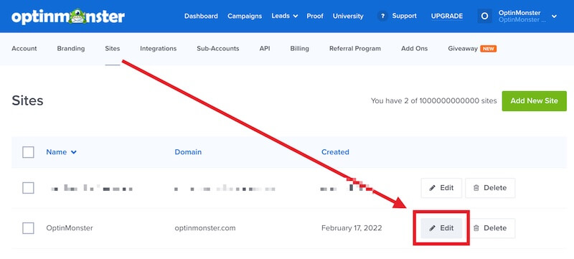Image resolution: width=574 pixels, height=259 pixels.
Task: Open the Integrations tab
Action: coord(158,48)
